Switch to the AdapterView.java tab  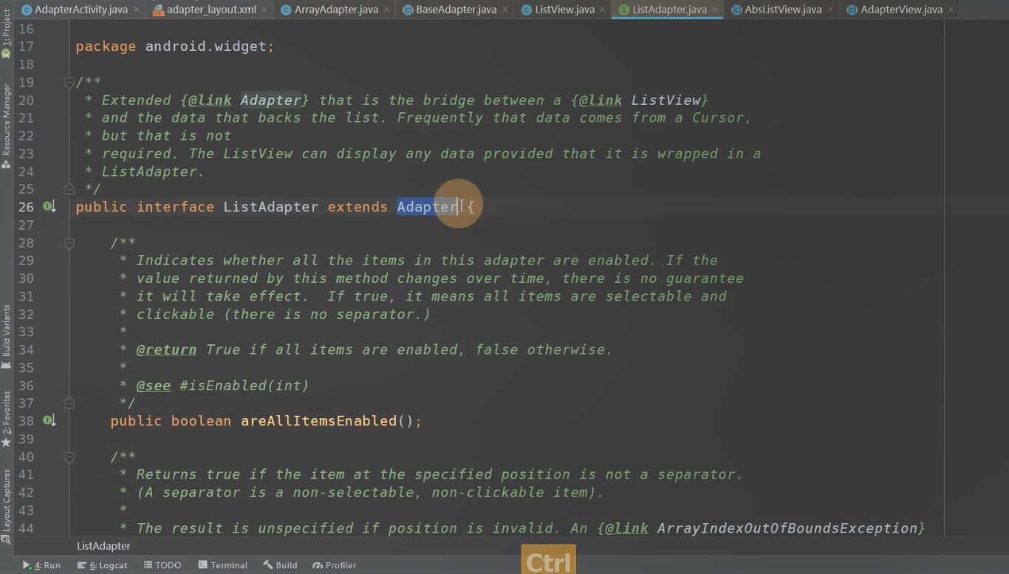(x=901, y=10)
